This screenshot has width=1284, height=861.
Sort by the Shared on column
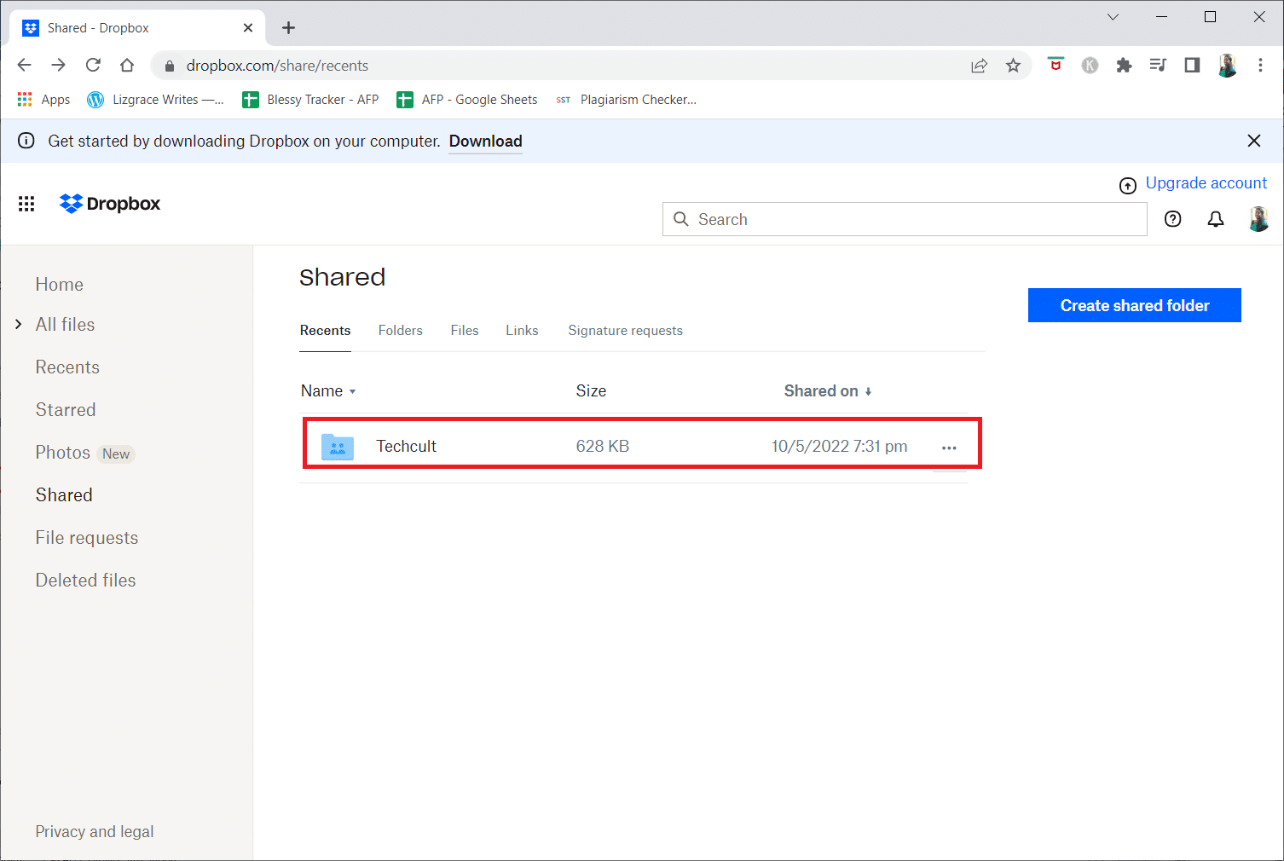828,391
